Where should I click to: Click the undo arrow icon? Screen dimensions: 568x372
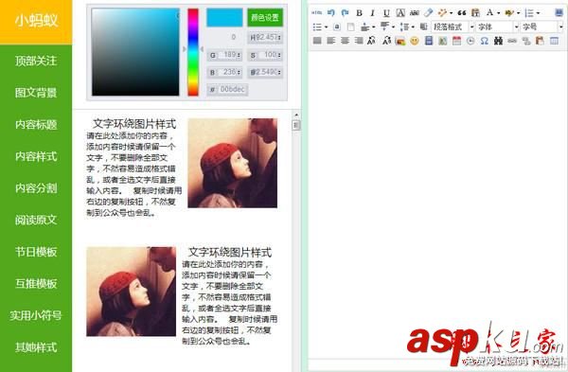pyautogui.click(x=330, y=12)
